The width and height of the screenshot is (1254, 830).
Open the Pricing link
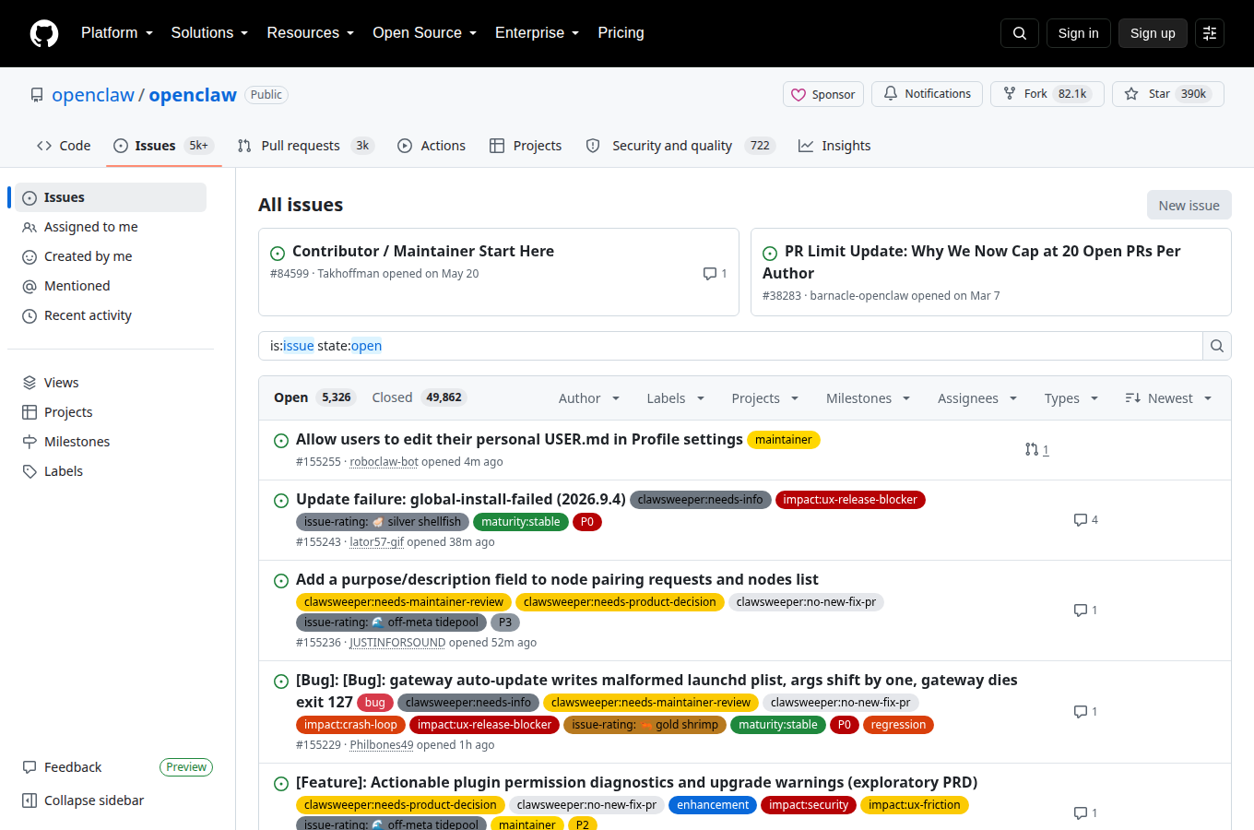(x=621, y=33)
